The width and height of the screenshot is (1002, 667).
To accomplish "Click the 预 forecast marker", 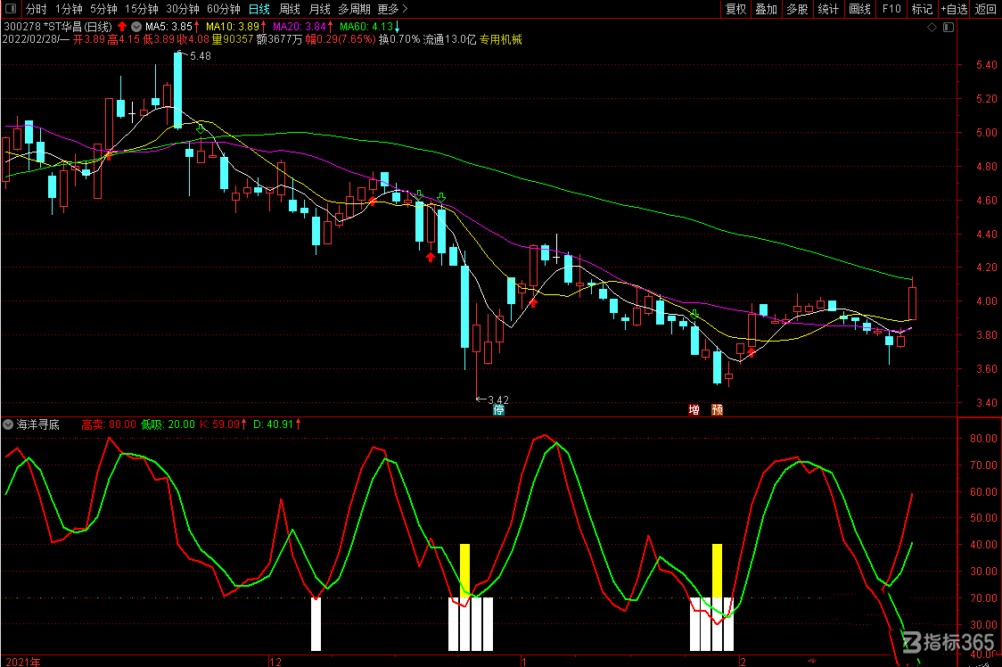I will (717, 410).
